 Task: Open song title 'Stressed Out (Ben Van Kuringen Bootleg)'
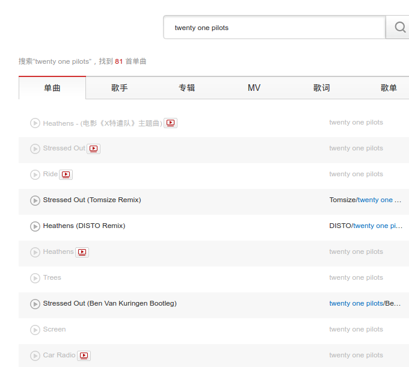[110, 303]
